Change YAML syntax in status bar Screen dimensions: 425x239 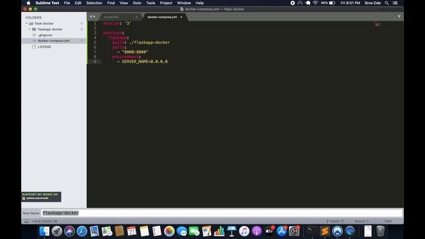click(x=388, y=221)
